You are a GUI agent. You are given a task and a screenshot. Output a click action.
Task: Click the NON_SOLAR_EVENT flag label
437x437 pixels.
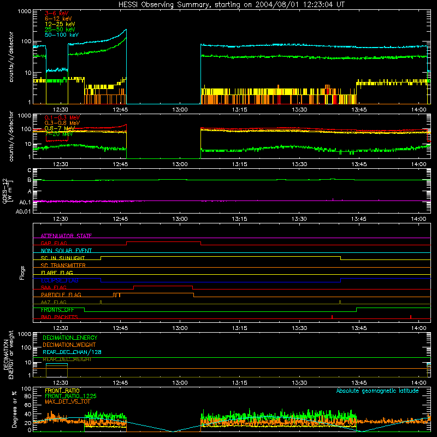tap(66, 251)
